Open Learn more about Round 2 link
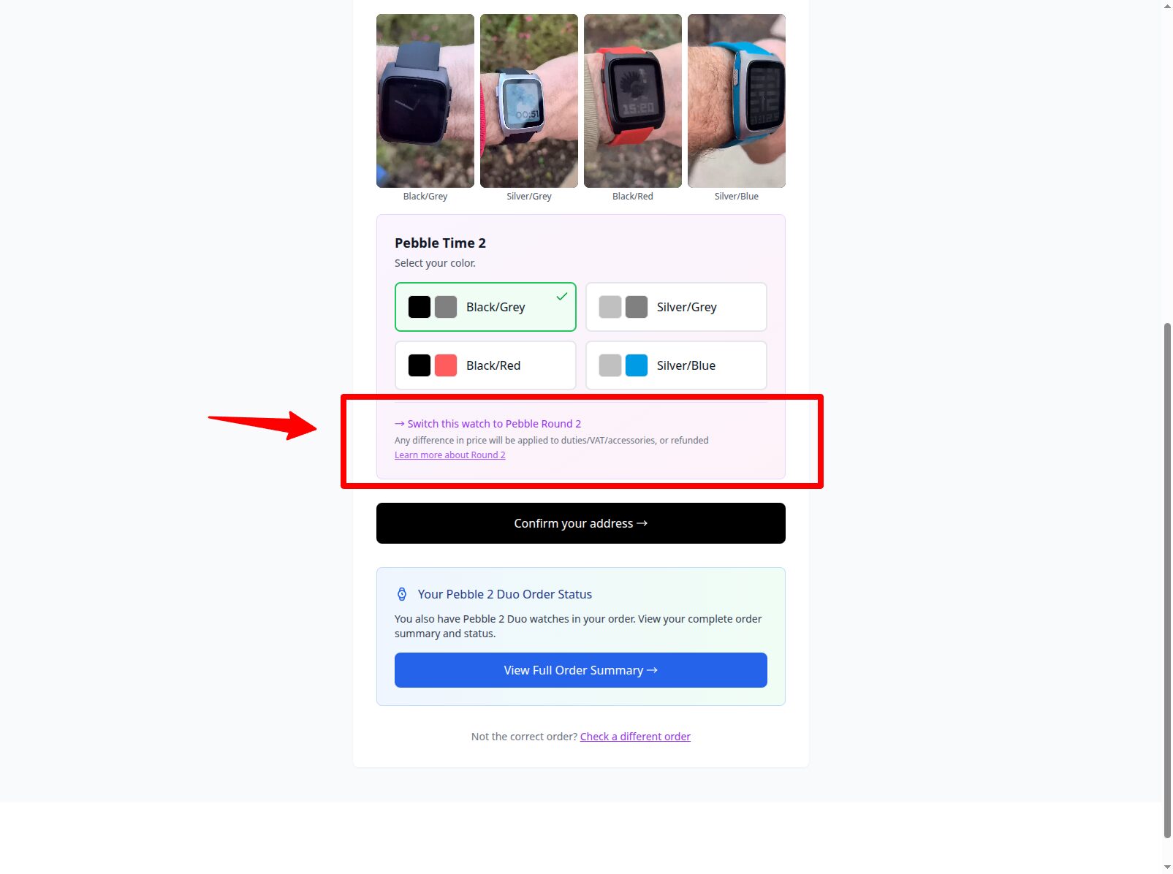This screenshot has width=1173, height=874. [450, 455]
